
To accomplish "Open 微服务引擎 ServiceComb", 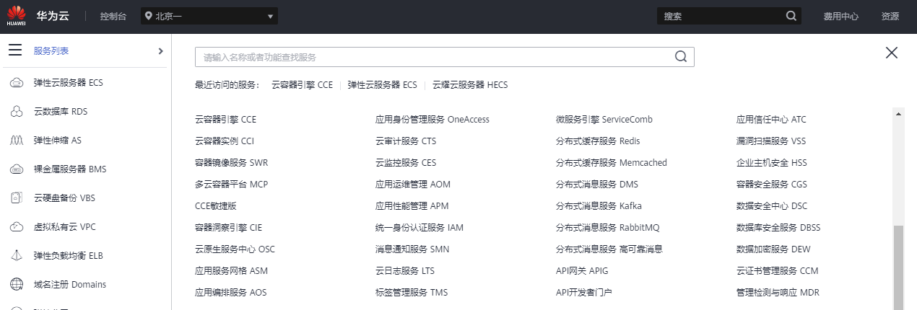I will pos(604,119).
